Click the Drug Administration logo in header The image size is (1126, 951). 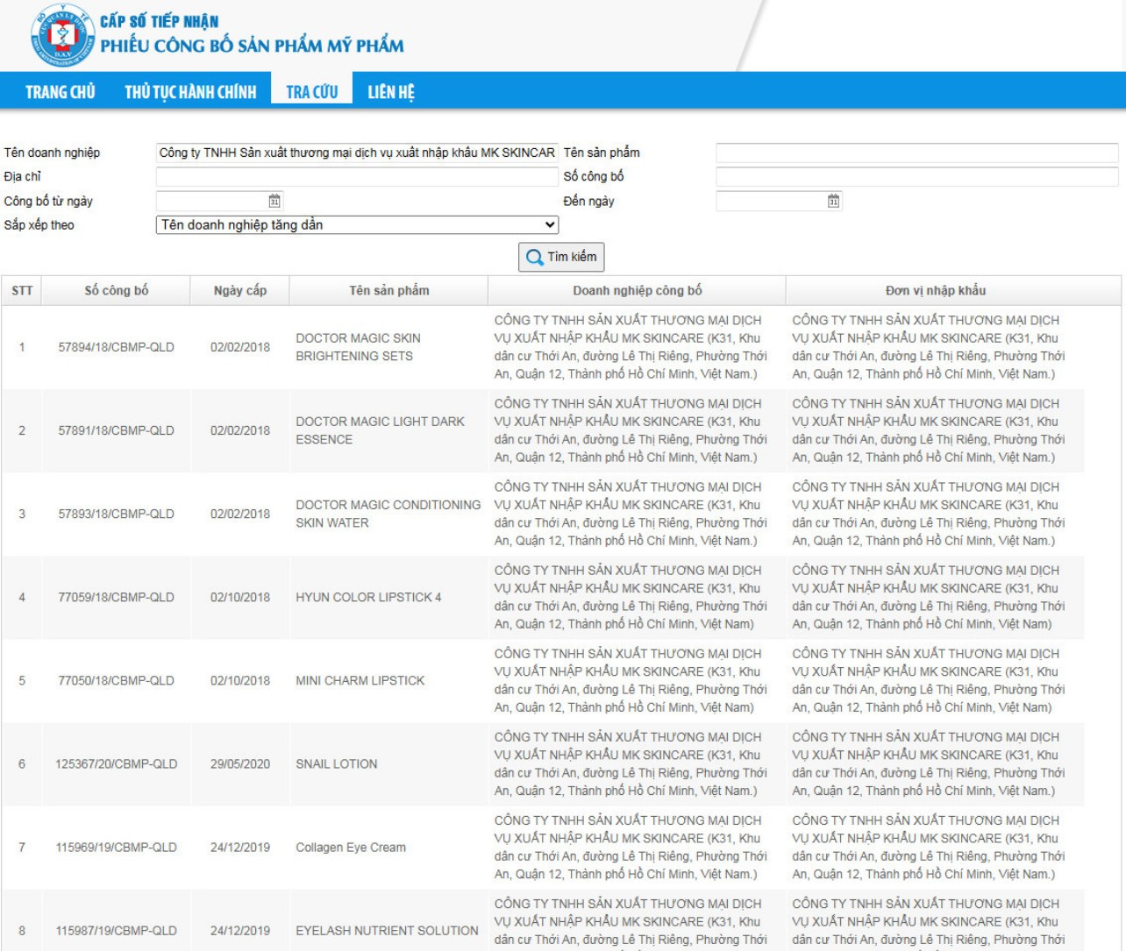click(61, 36)
